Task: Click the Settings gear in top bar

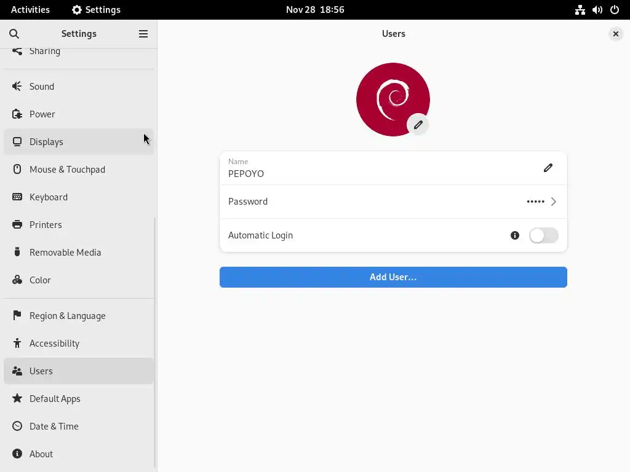Action: tap(77, 10)
